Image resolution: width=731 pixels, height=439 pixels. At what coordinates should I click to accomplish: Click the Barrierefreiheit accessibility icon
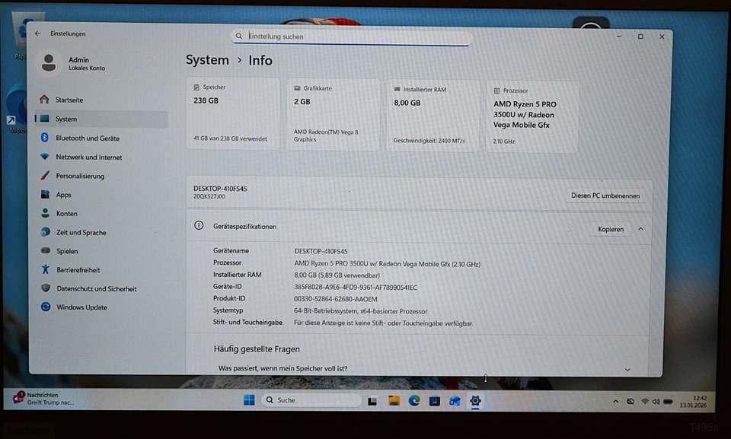[x=45, y=269]
